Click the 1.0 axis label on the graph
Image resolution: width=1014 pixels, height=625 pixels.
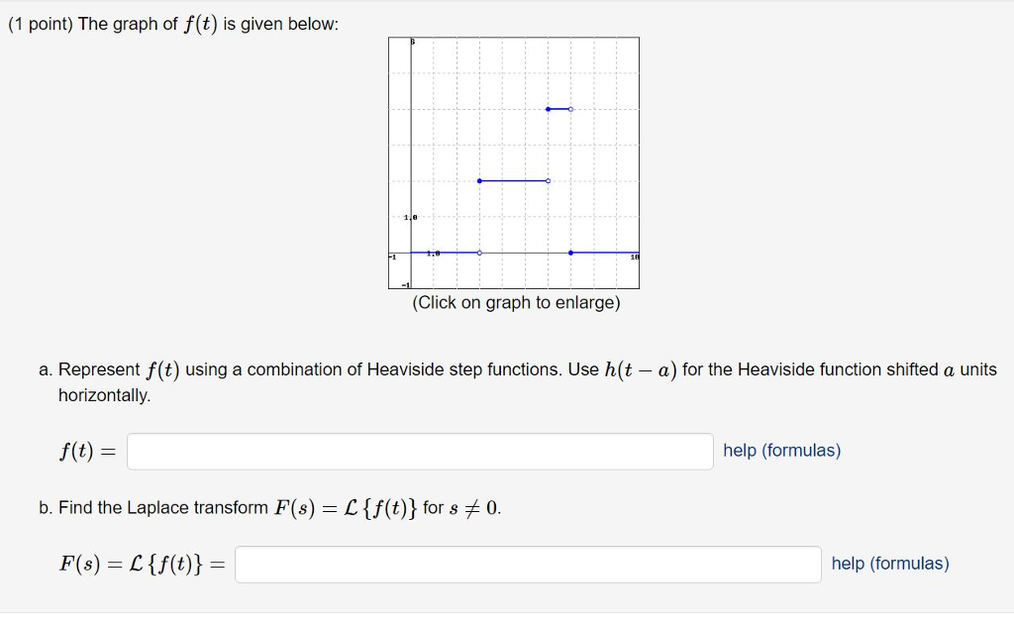pyautogui.click(x=409, y=216)
